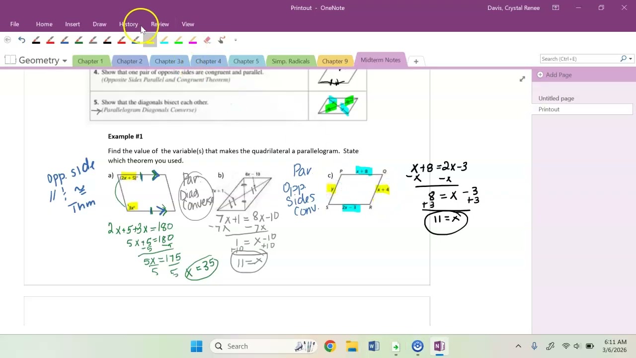Select the Eraser tool
This screenshot has height=358, width=636.
207,40
